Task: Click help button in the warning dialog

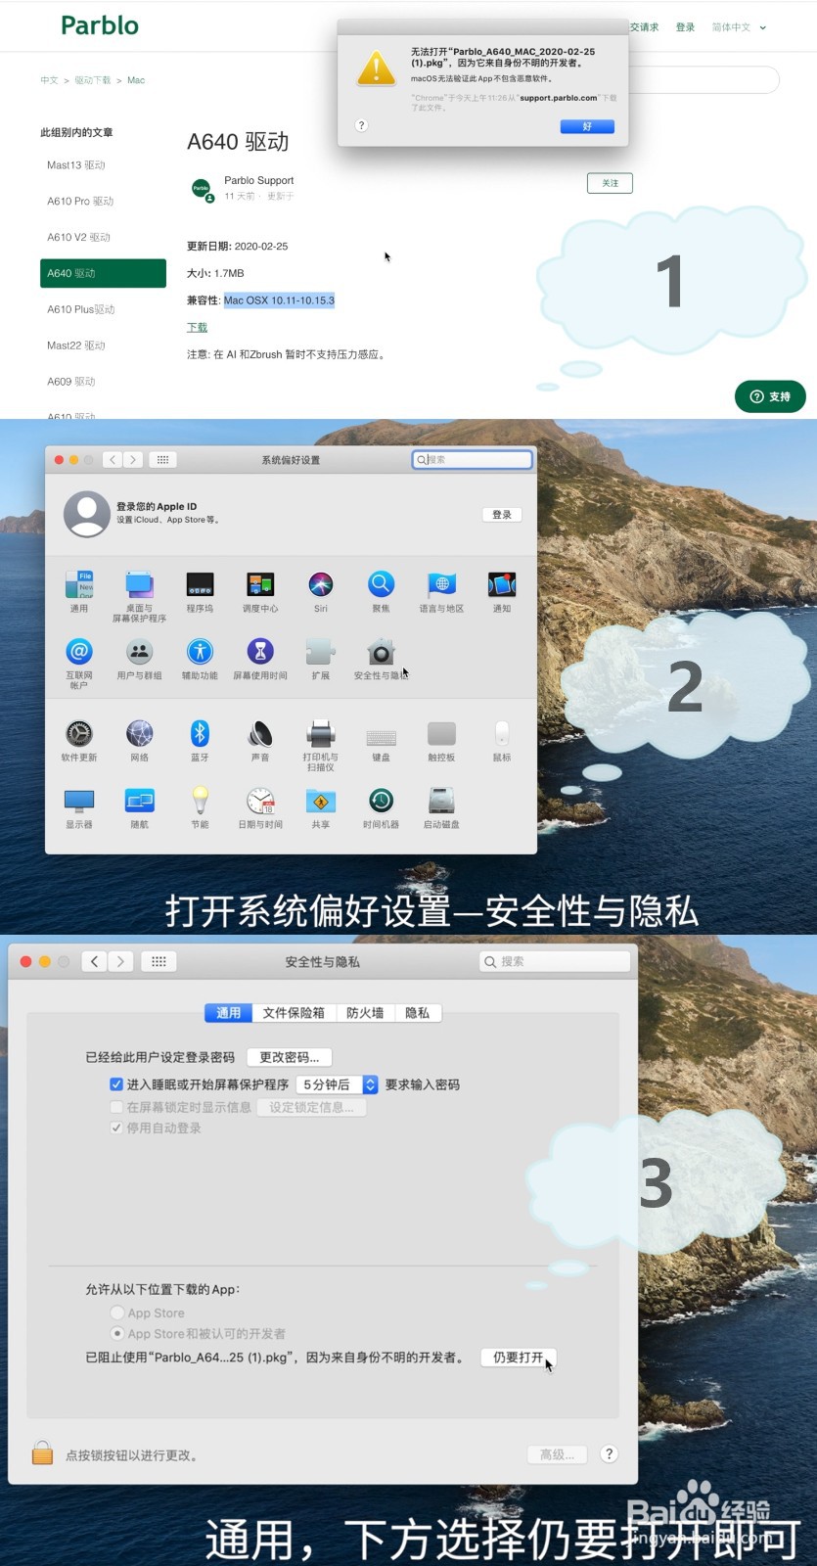Action: (x=361, y=125)
